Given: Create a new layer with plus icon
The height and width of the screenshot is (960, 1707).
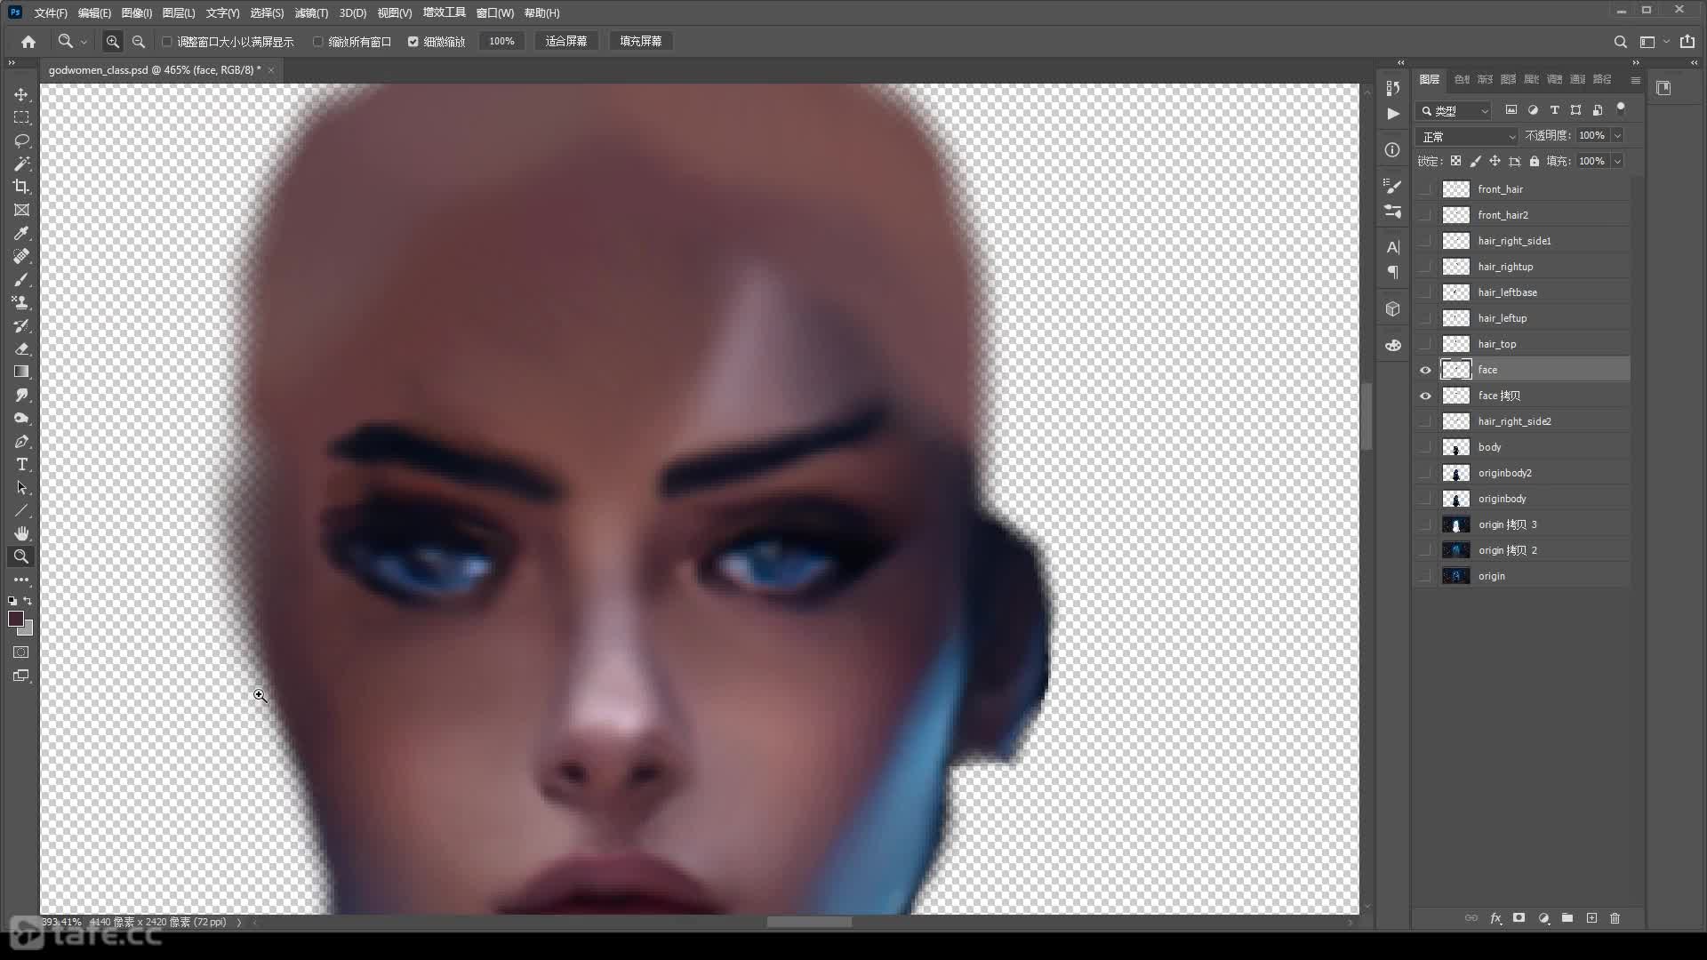Looking at the screenshot, I should point(1591,918).
